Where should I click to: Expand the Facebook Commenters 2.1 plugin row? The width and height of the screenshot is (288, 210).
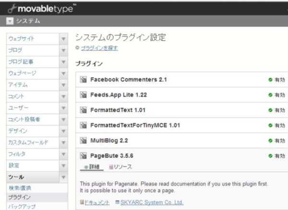click(182, 80)
